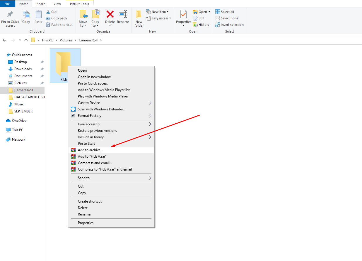The height and width of the screenshot is (261, 362).
Task: Click the Pin to Quick access ribbon icon
Action: [x=10, y=15]
